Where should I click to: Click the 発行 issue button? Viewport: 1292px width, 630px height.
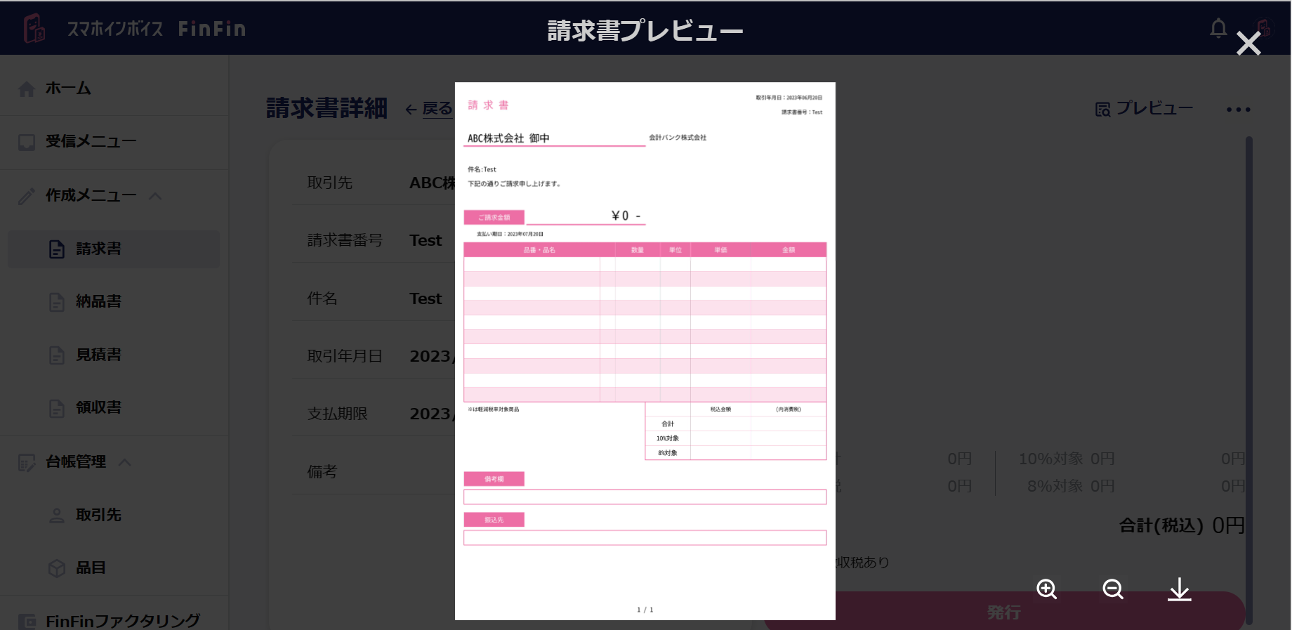pos(1004,612)
